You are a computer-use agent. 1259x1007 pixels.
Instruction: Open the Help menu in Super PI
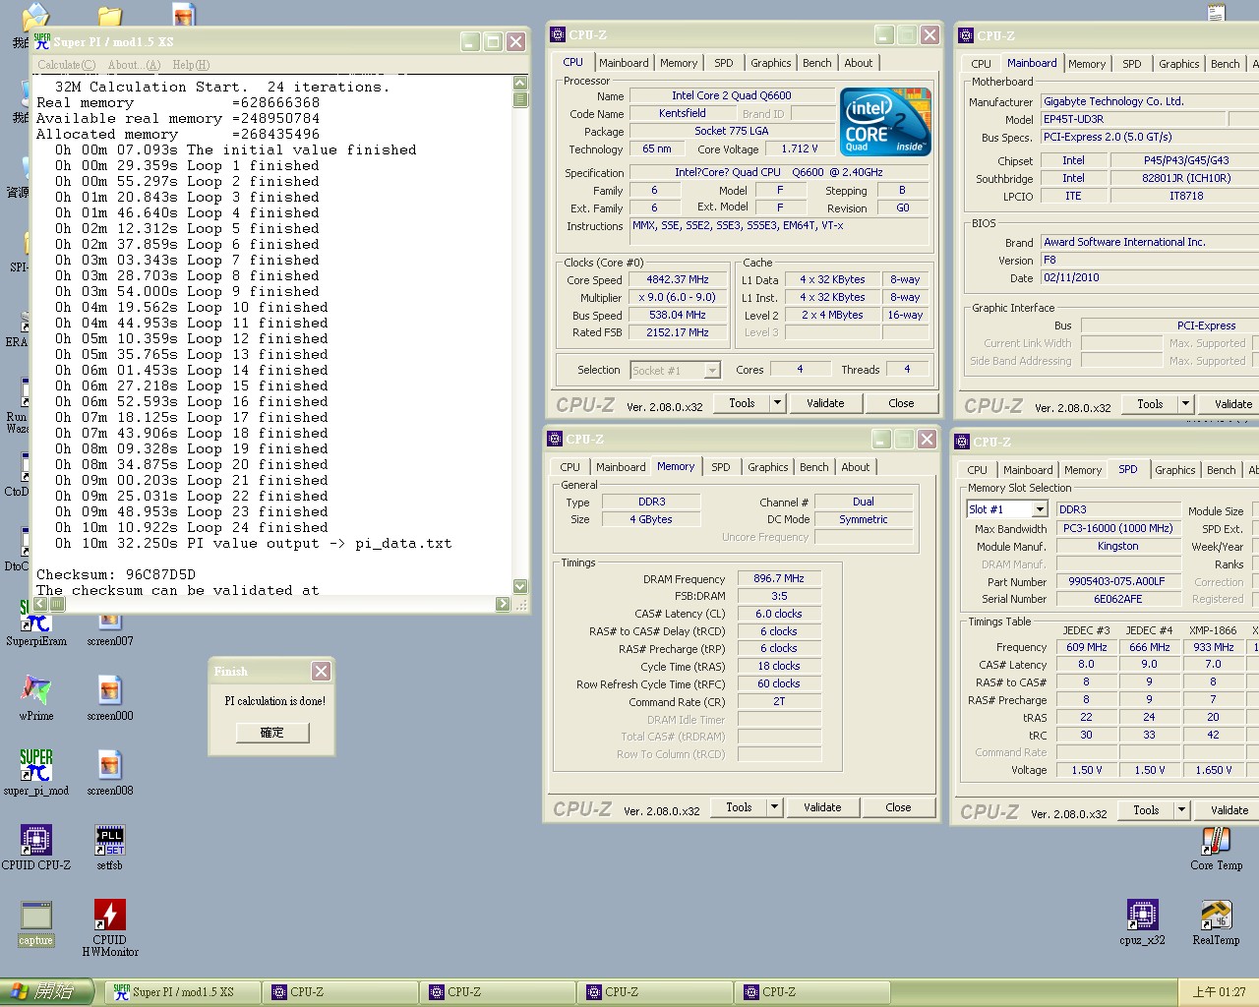(x=191, y=65)
